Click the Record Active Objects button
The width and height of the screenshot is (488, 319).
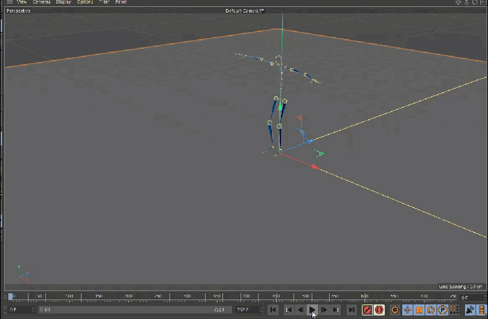pyautogui.click(x=367, y=310)
